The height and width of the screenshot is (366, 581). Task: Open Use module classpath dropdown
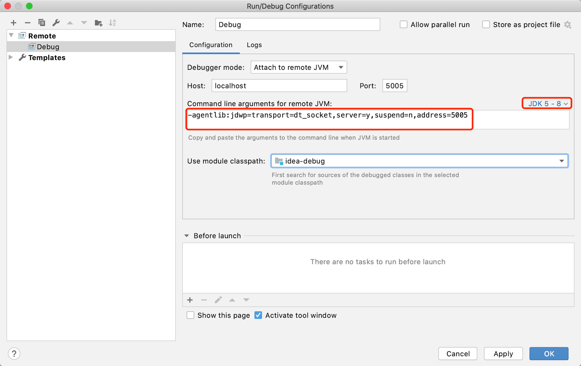[x=419, y=161]
